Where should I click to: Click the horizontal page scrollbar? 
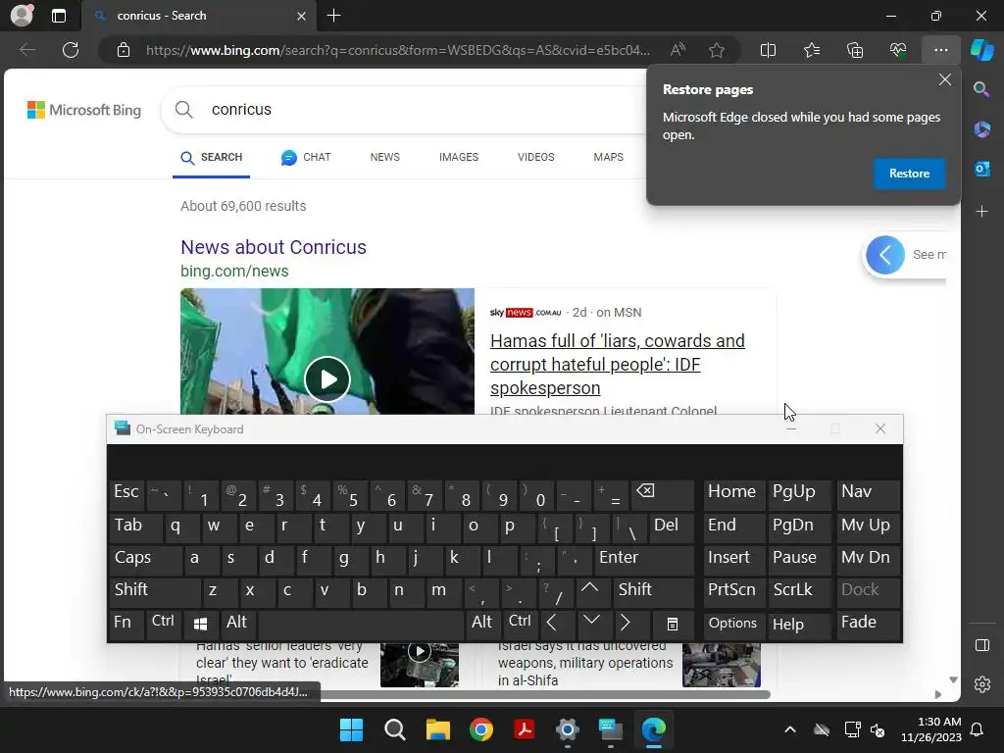point(545,694)
